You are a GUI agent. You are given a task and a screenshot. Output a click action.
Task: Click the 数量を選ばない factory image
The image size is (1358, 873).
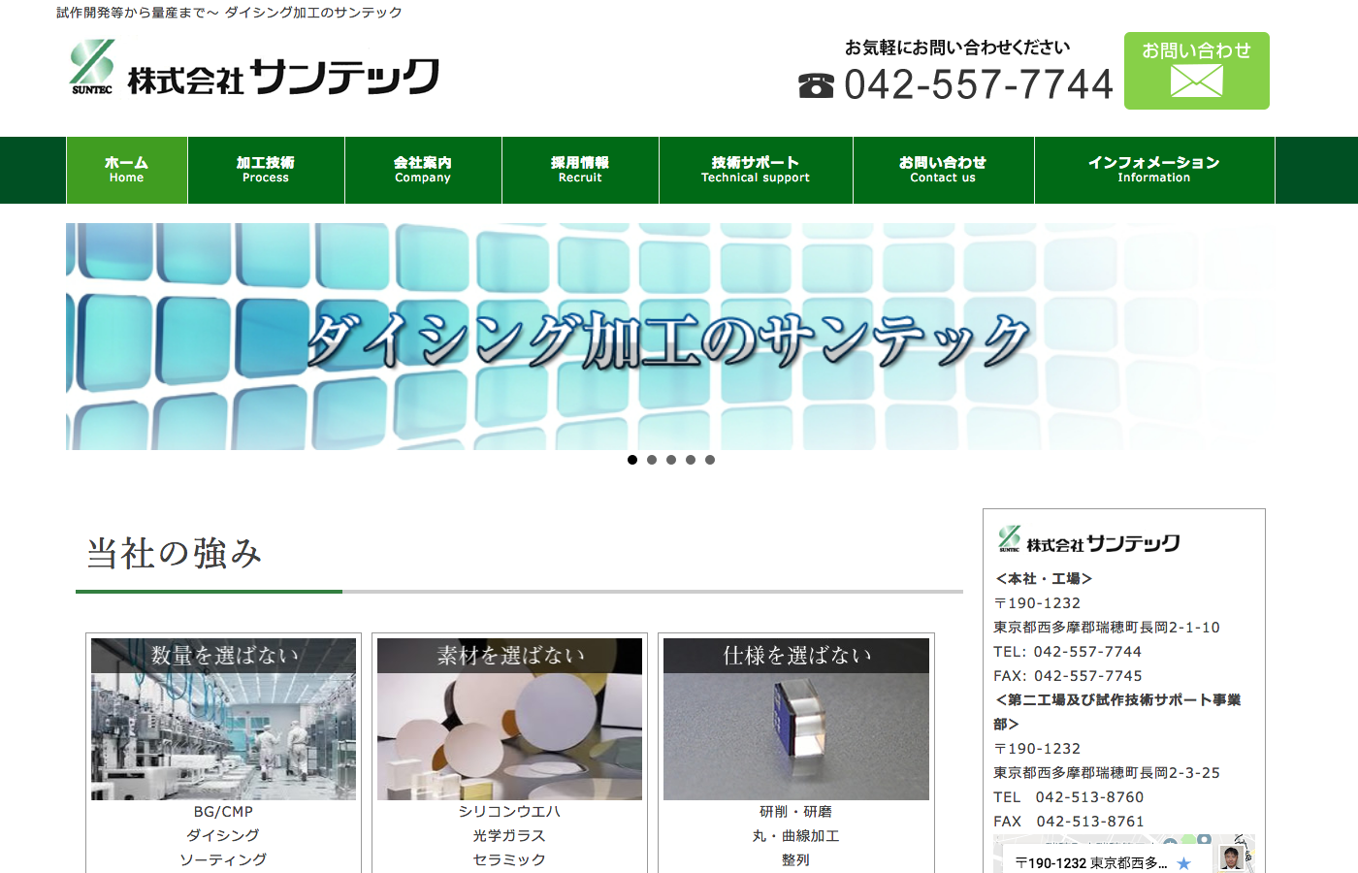pos(223,719)
